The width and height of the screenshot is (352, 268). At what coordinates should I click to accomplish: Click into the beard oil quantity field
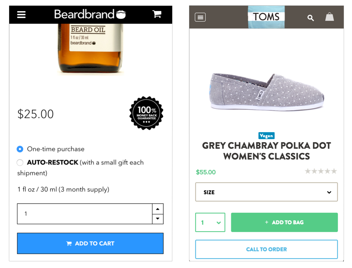(85, 214)
